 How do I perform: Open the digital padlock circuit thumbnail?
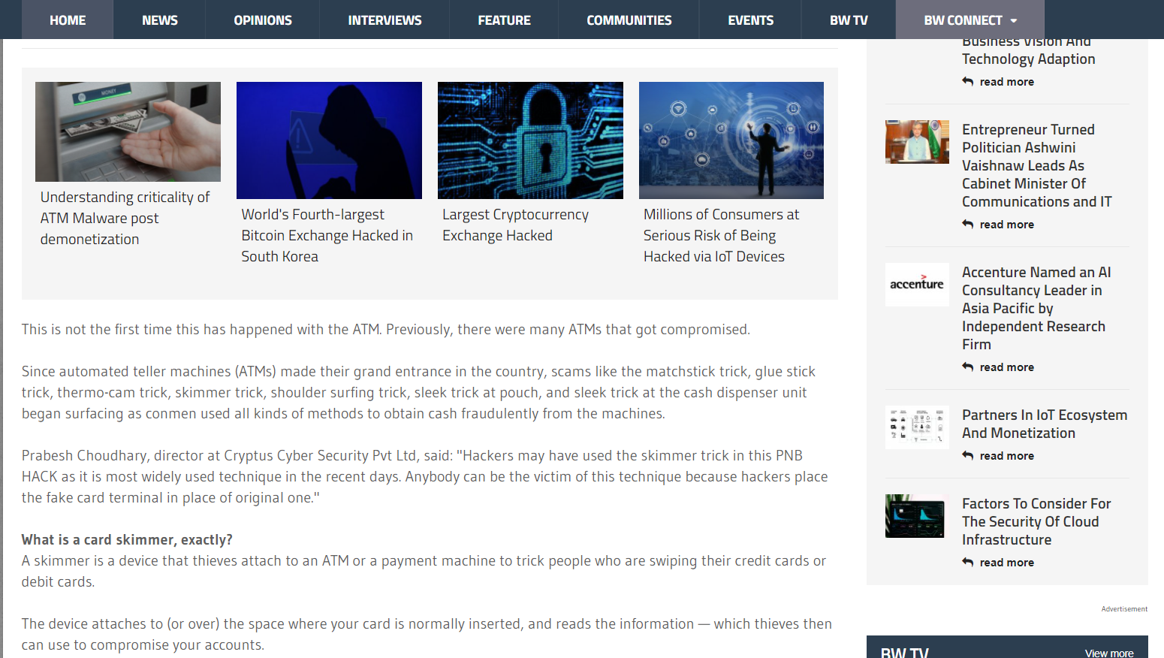click(530, 140)
